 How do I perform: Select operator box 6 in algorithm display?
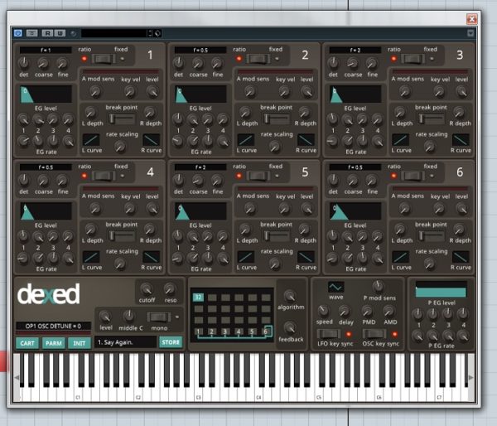click(266, 332)
